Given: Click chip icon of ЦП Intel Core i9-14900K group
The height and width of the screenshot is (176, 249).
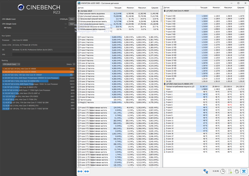Looking at the screenshot, I should click(165, 11).
